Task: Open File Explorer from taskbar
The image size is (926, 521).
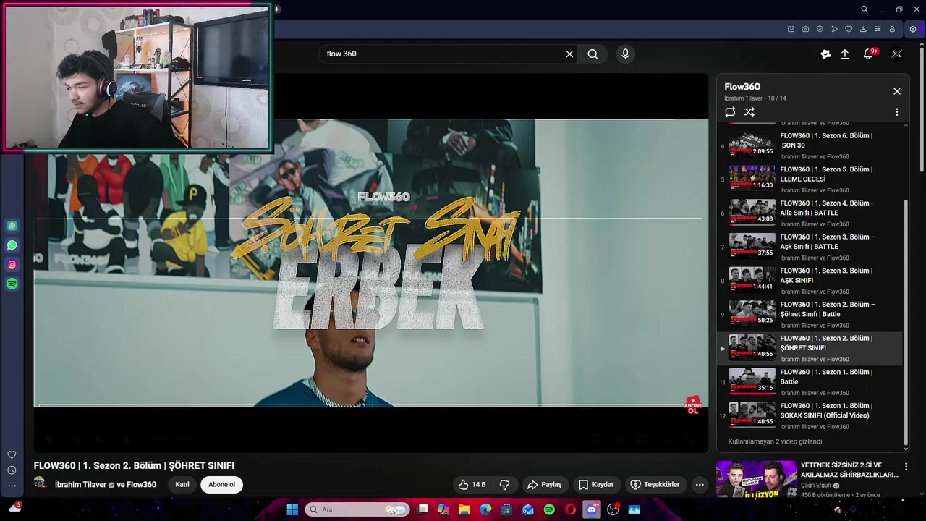Action: 464,509
